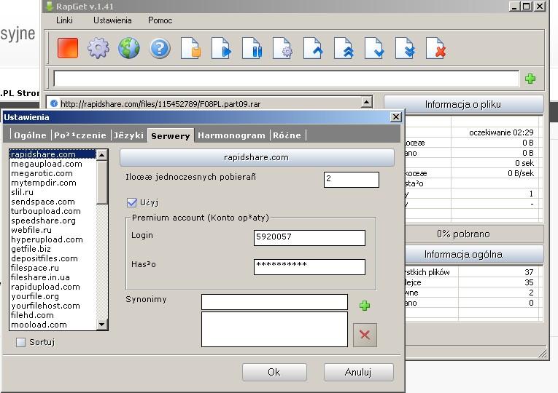
Task: Select speedshare.org in server list
Action: point(53,221)
